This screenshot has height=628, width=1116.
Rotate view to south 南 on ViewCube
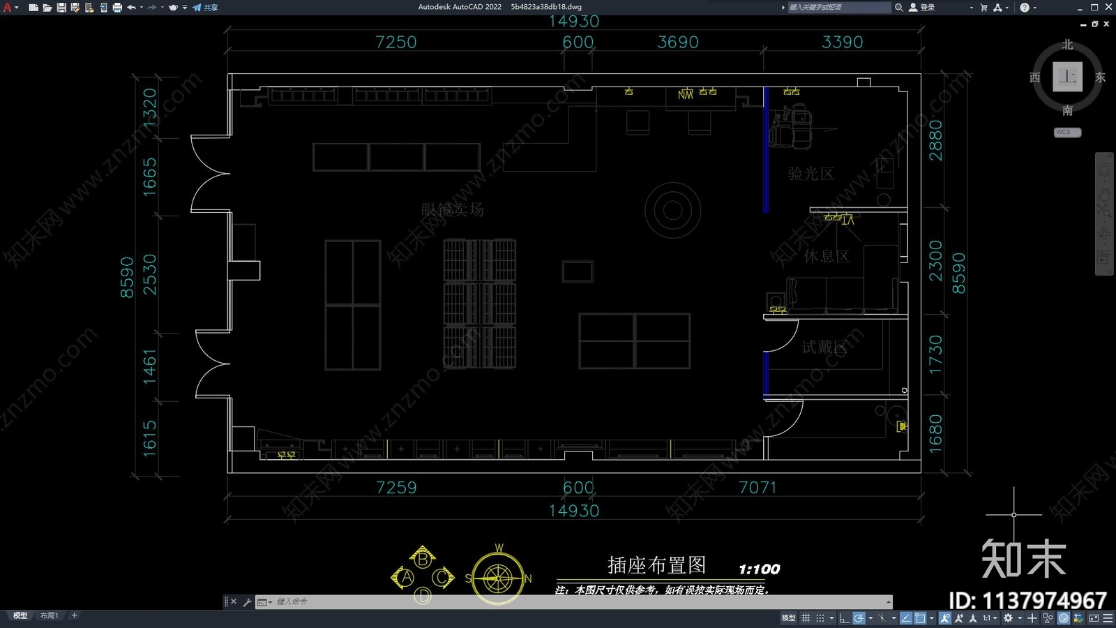pos(1067,110)
